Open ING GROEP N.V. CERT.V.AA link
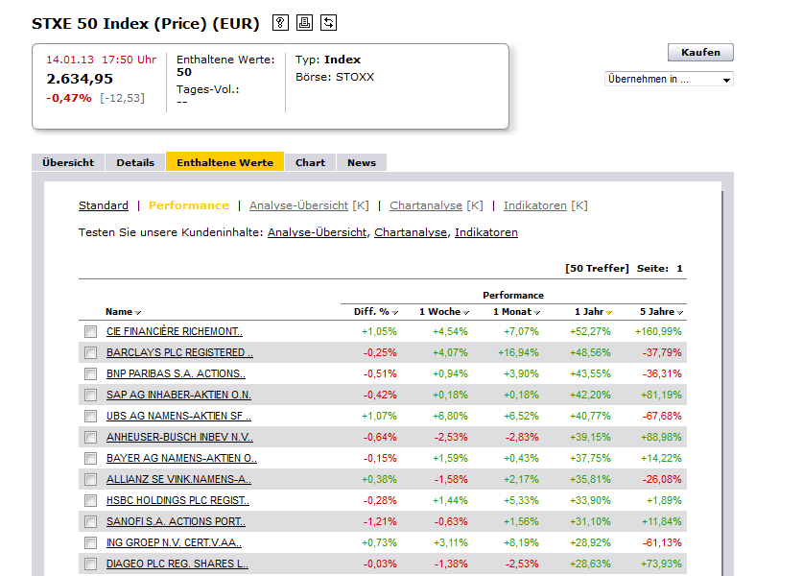This screenshot has height=576, width=803. [174, 542]
